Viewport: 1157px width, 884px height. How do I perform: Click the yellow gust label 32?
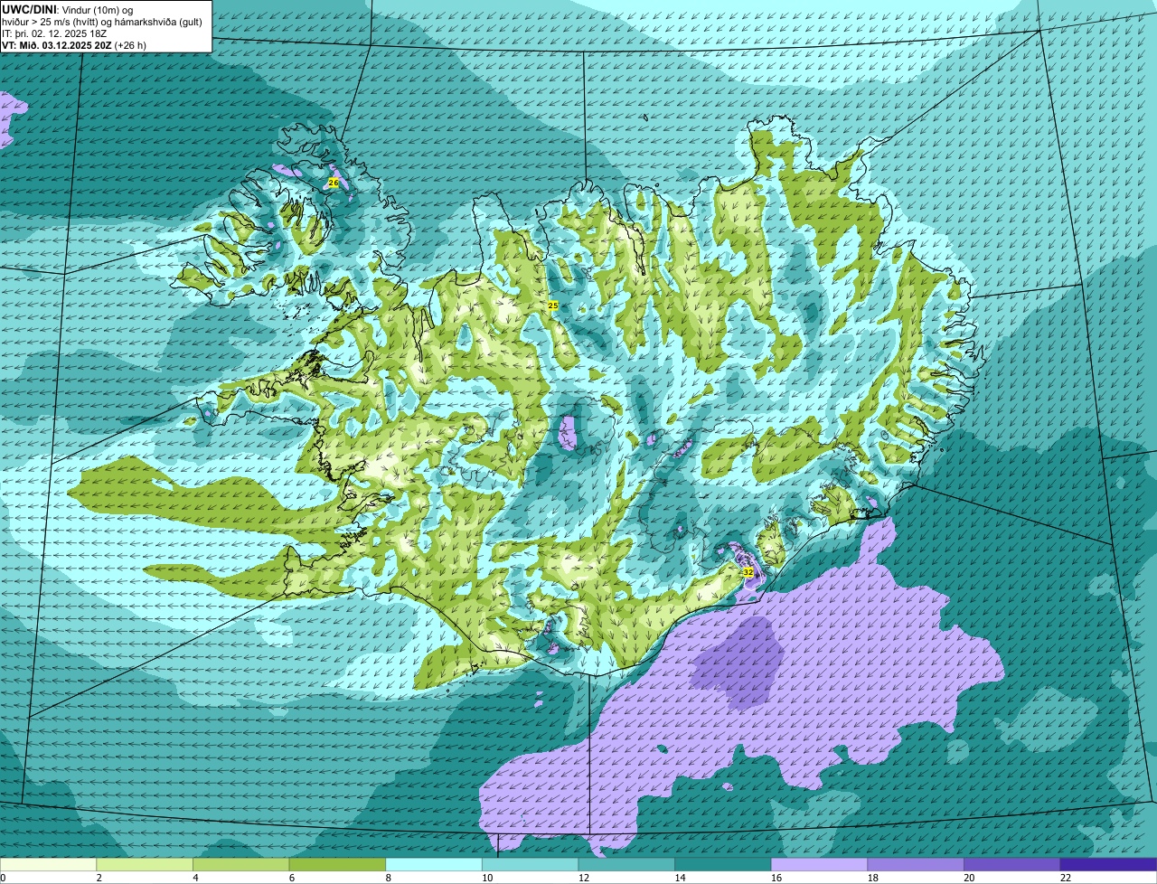(x=748, y=572)
